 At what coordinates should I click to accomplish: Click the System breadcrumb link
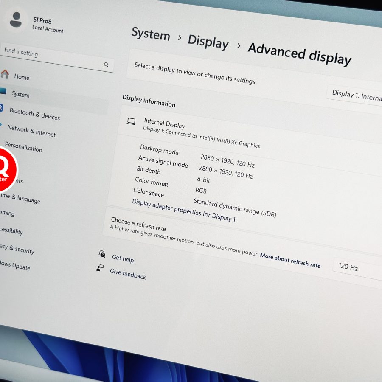tap(151, 34)
